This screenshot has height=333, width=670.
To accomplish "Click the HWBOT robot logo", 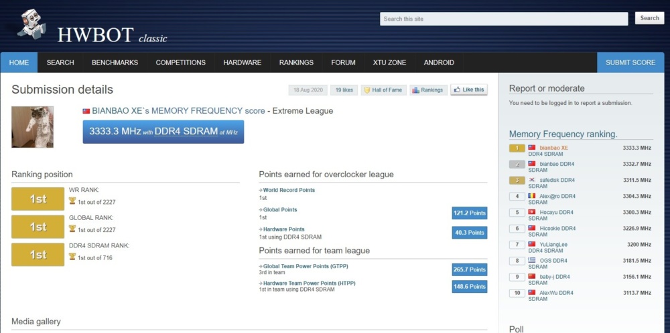I will click(31, 24).
